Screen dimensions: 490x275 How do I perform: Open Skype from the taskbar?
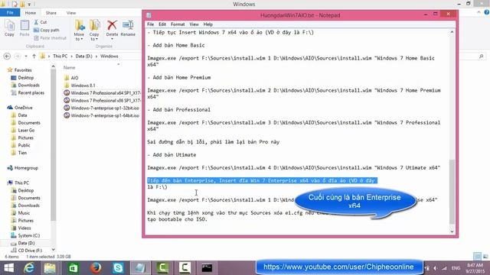click(x=118, y=267)
